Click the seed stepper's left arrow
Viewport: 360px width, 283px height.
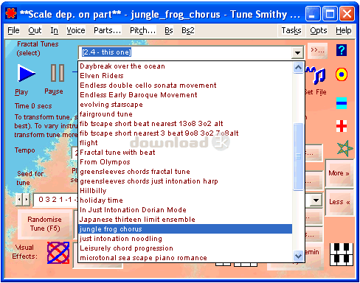(19, 200)
